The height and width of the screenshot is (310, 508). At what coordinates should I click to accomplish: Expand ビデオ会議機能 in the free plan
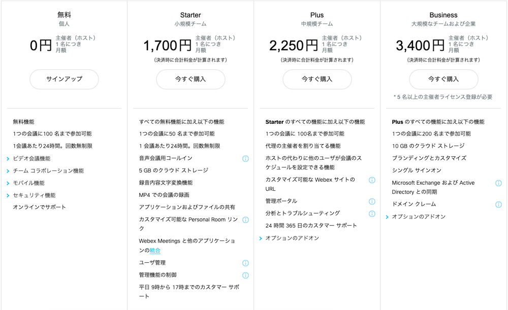point(31,159)
